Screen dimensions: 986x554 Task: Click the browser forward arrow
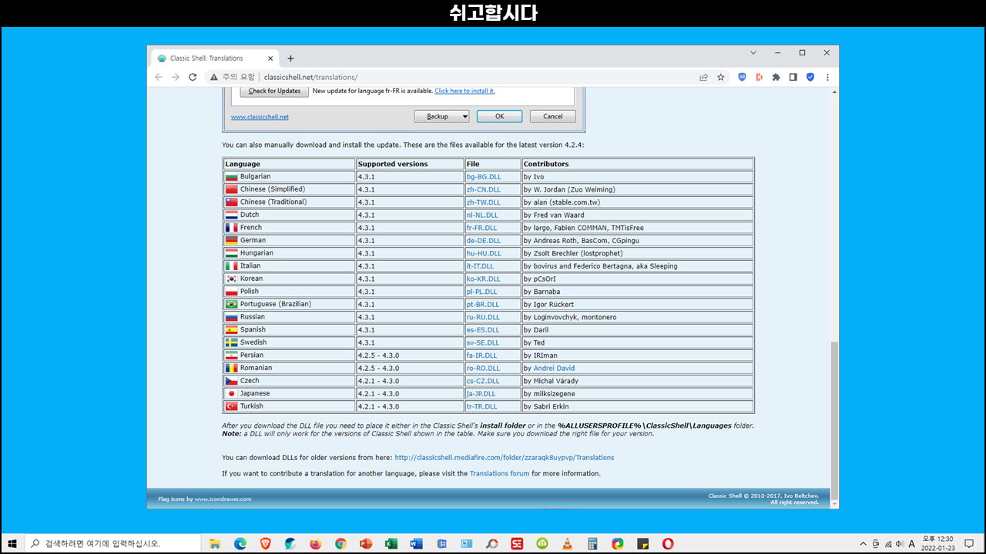pyautogui.click(x=176, y=77)
